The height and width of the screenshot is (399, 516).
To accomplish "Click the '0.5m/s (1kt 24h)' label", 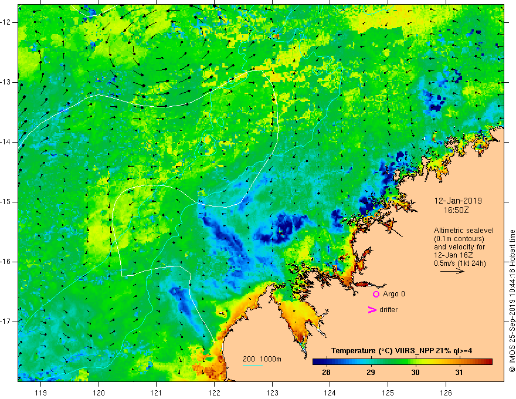I will [x=460, y=263].
